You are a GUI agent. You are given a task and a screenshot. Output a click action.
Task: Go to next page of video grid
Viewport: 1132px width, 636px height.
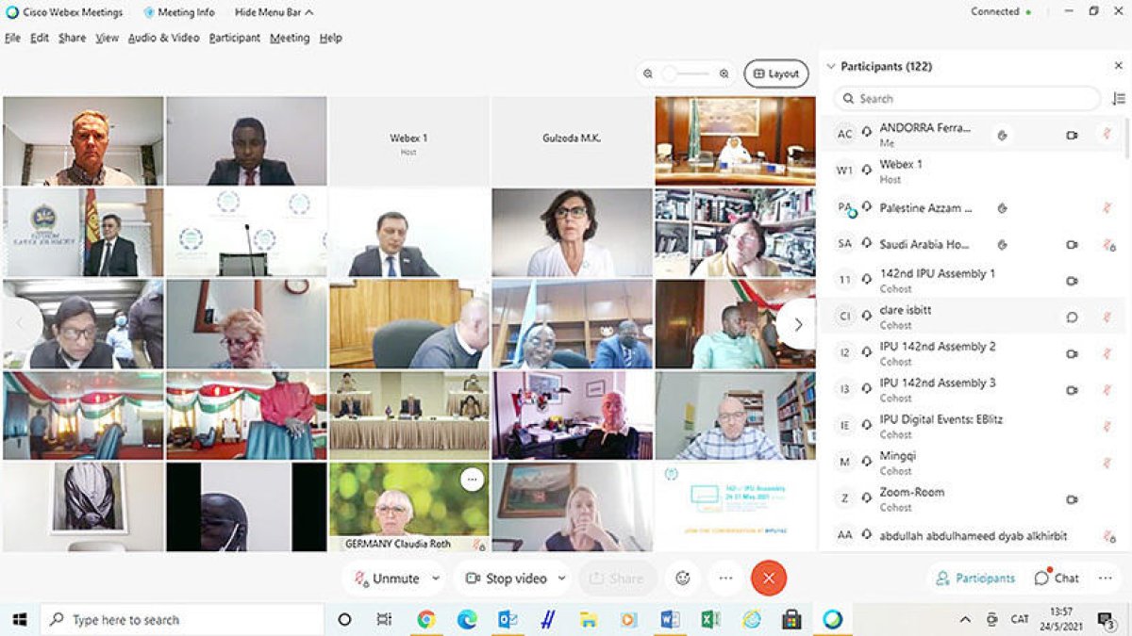tap(797, 324)
